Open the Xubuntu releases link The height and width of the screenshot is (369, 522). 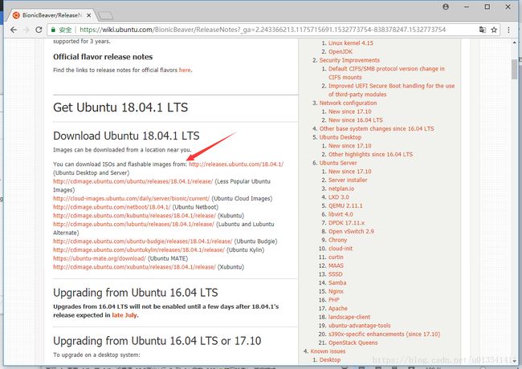tap(134, 267)
